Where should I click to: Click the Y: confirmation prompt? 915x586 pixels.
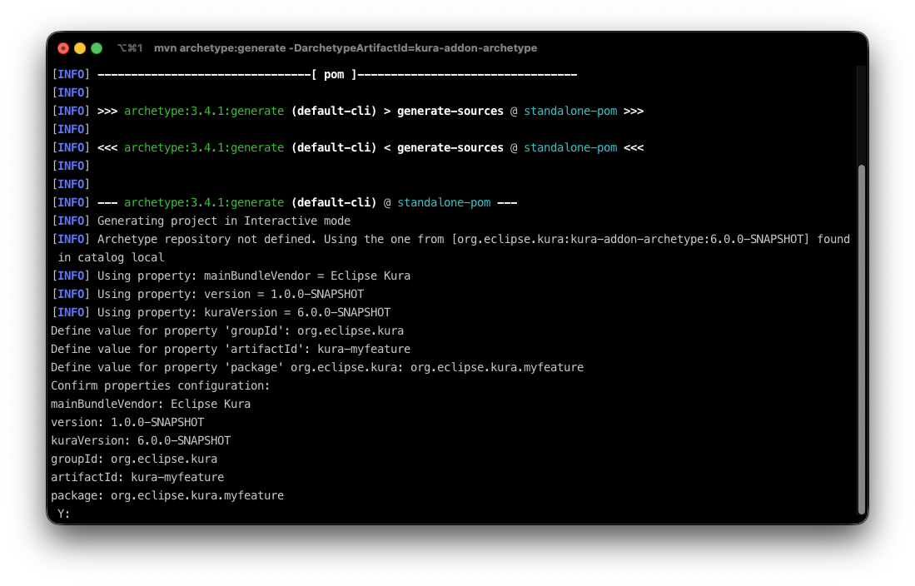click(63, 514)
